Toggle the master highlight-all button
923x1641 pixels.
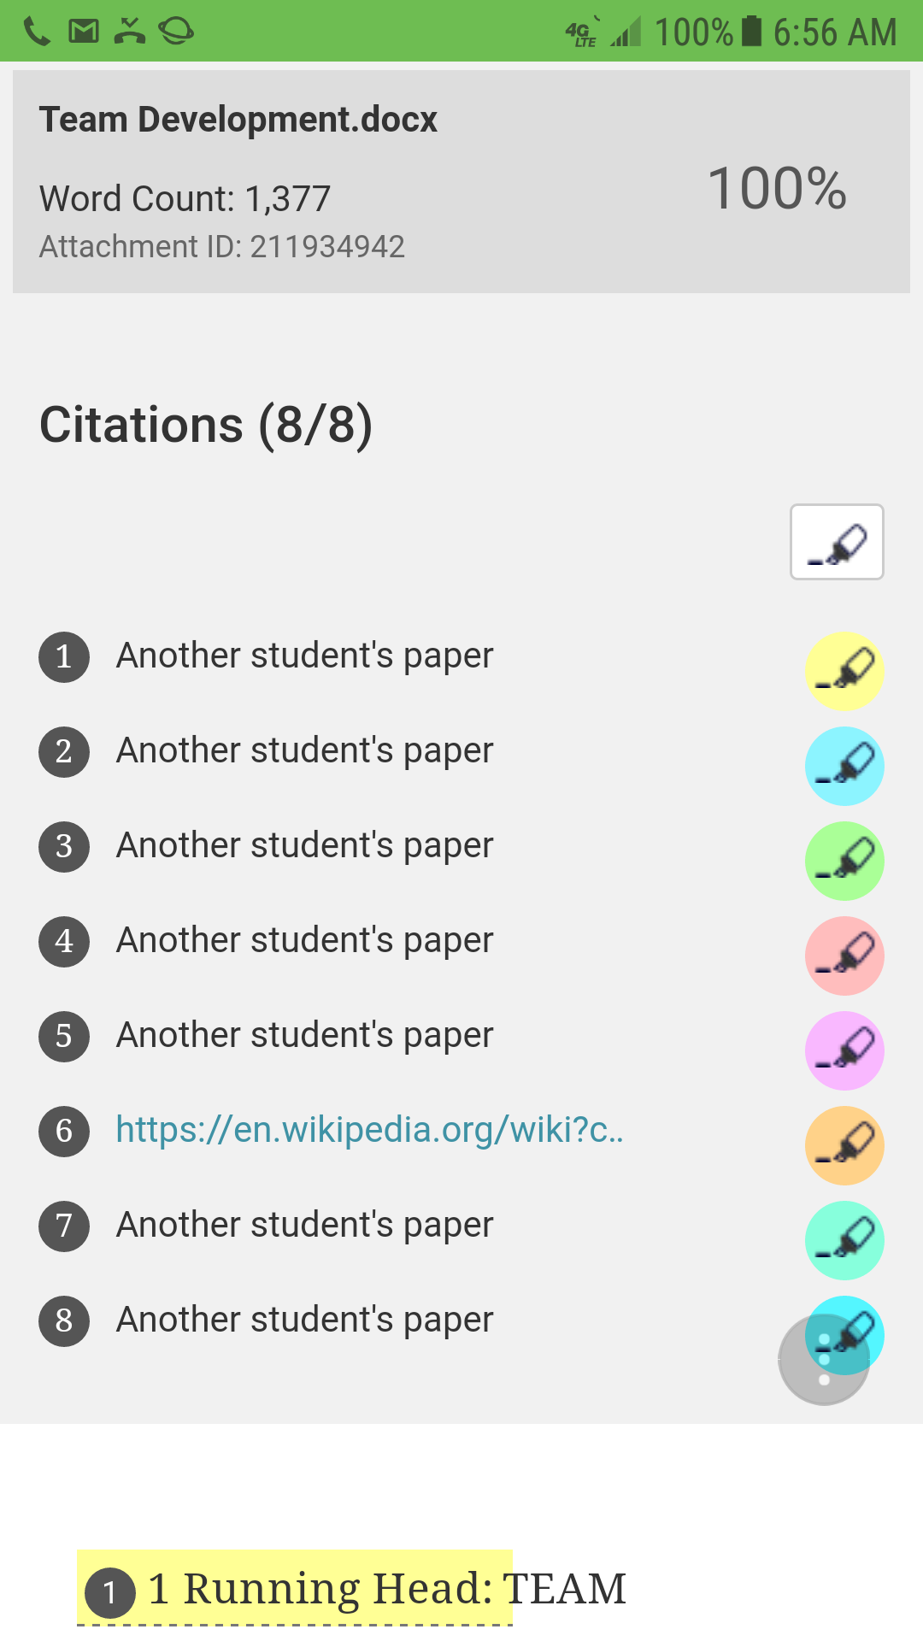point(837,542)
